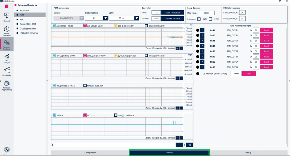
Task: Open the State machine #1 dropdown
Action: tap(96, 18)
